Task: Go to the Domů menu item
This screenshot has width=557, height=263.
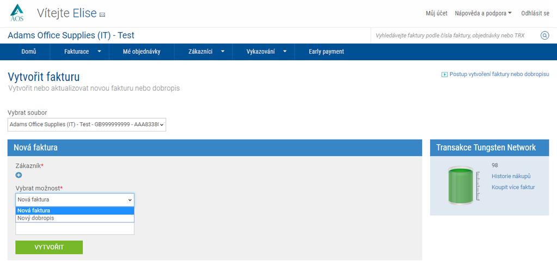Action: (x=29, y=52)
